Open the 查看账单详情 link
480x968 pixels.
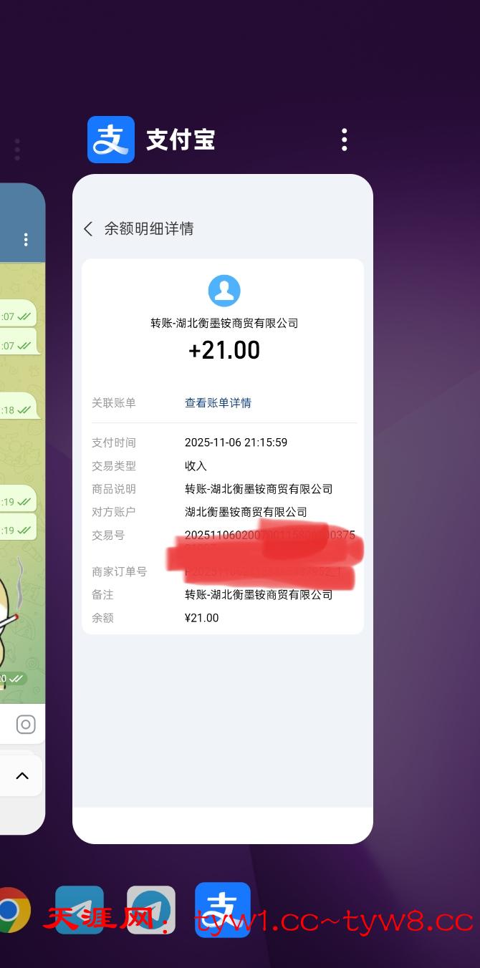(x=218, y=403)
